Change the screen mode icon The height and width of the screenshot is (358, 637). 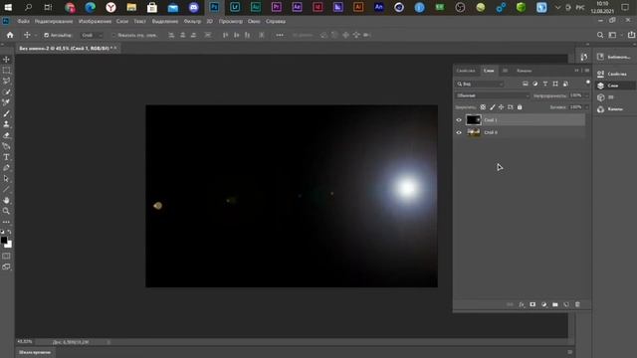point(6,267)
